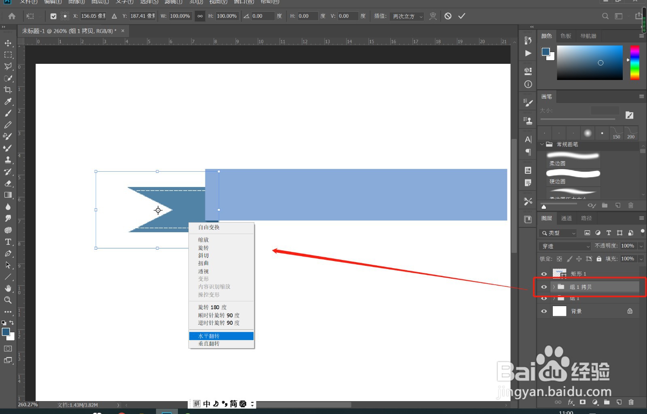Select the Polygonal Lasso tool
The width and height of the screenshot is (647, 414).
click(x=8, y=67)
